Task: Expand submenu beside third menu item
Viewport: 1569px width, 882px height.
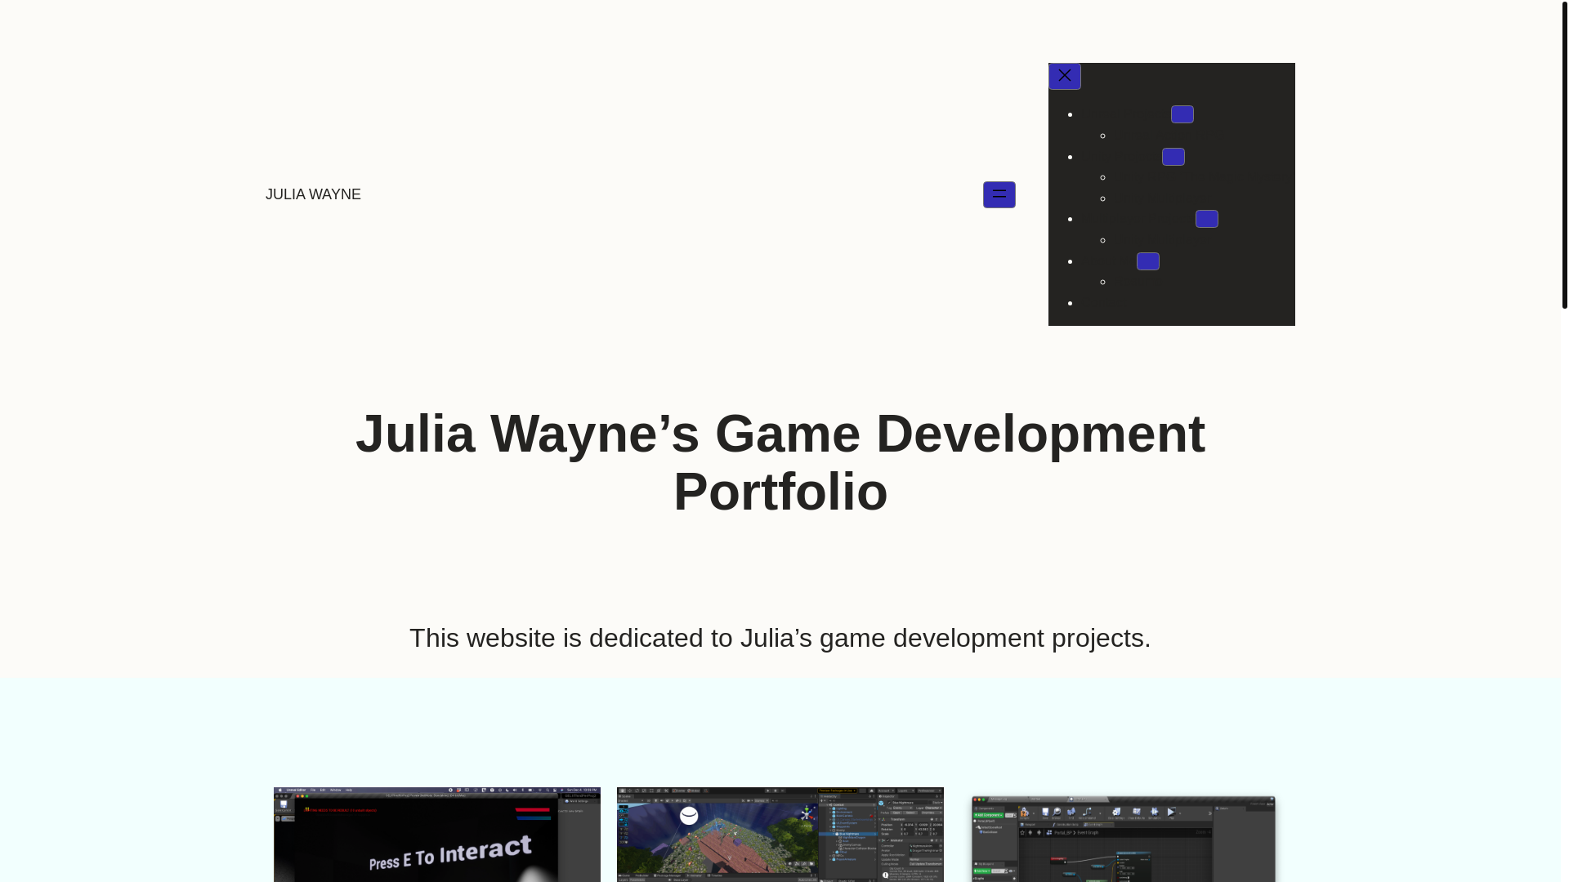Action: (x=1206, y=219)
